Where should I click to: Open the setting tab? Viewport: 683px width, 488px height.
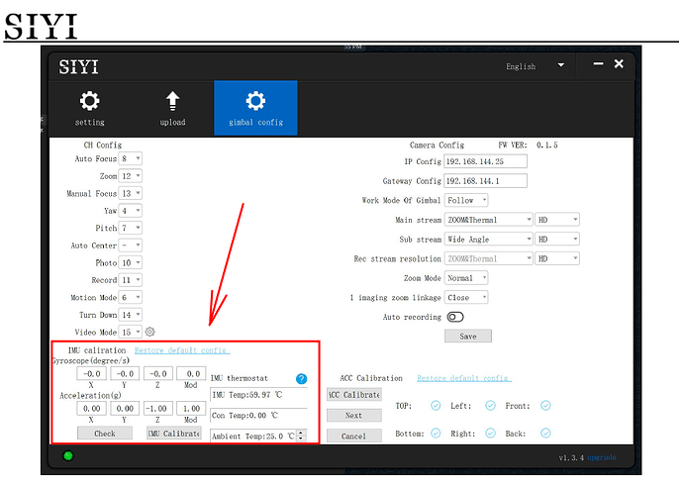pyautogui.click(x=90, y=109)
